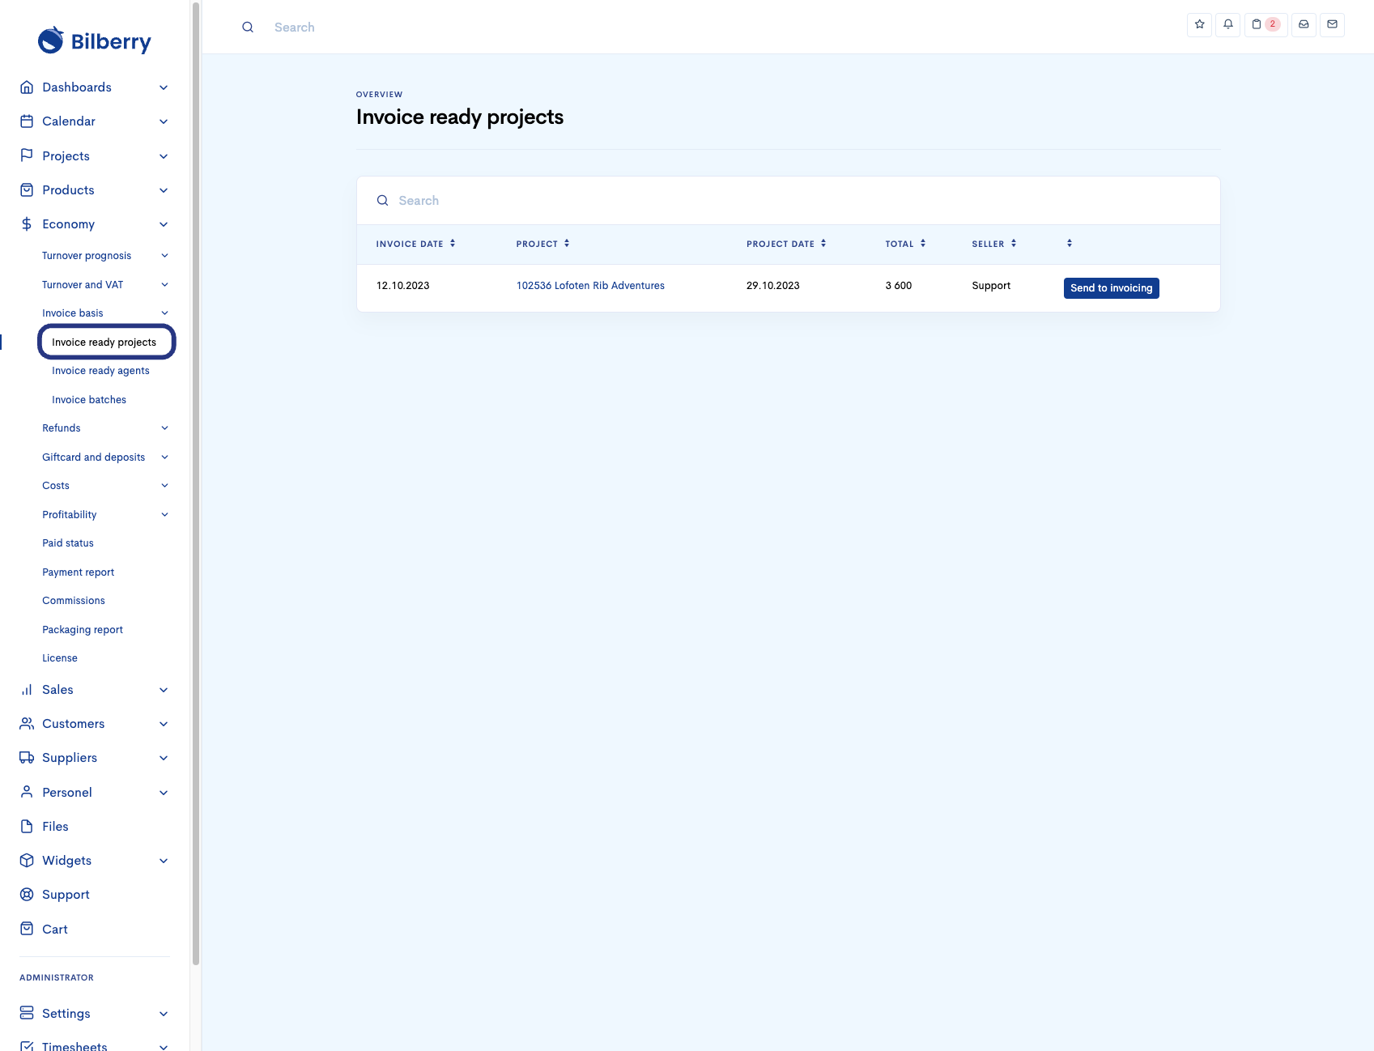The width and height of the screenshot is (1374, 1051).
Task: Open the Cart bag icon in sidebar
Action: 27,929
